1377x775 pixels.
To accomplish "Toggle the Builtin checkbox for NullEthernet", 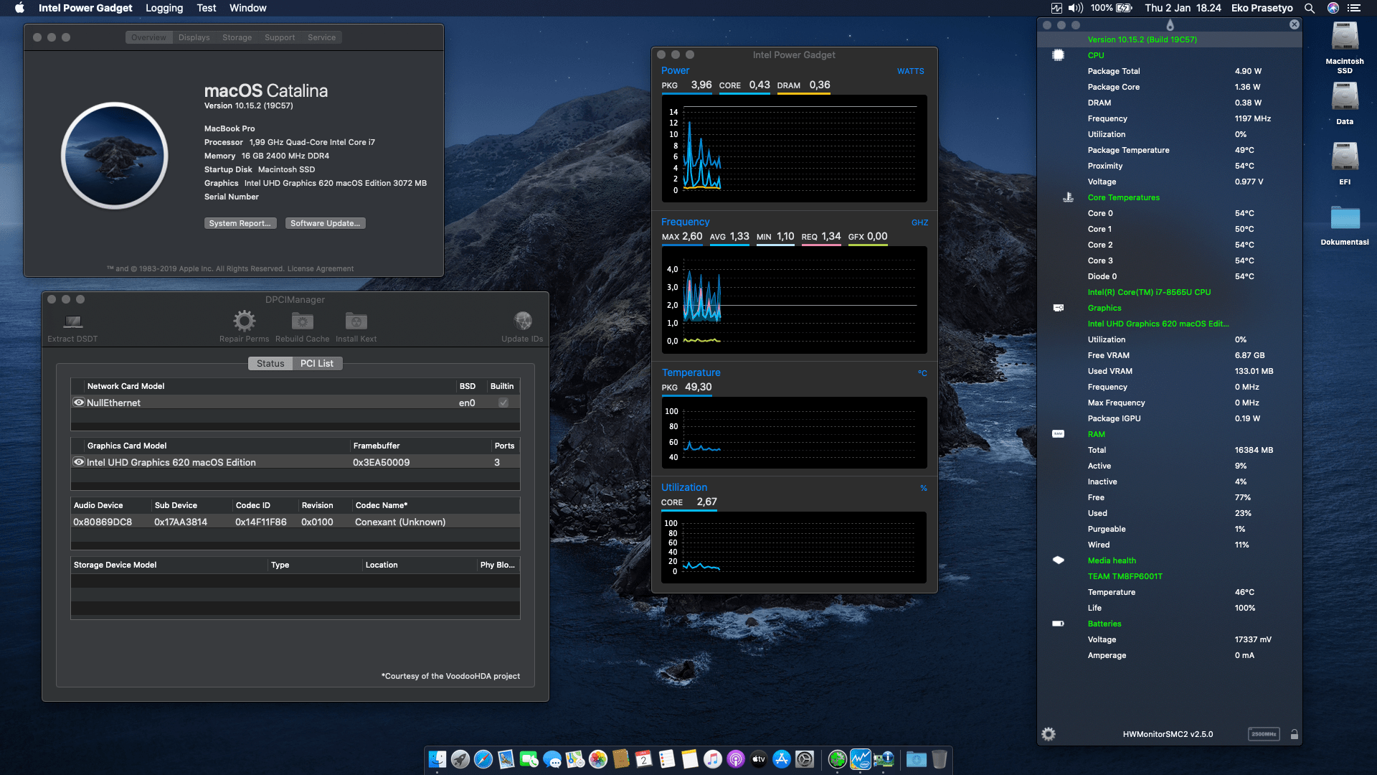I will tap(503, 403).
